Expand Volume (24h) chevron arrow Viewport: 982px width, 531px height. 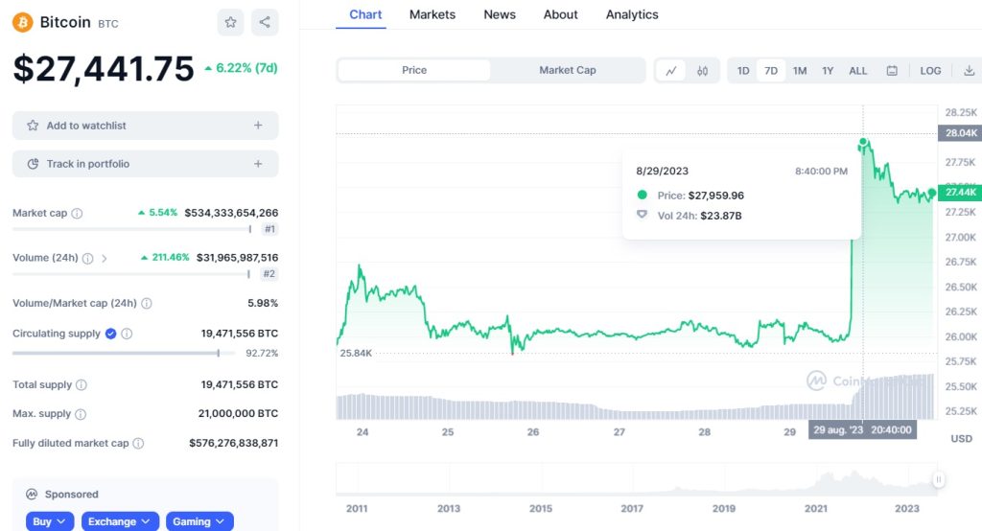click(104, 258)
